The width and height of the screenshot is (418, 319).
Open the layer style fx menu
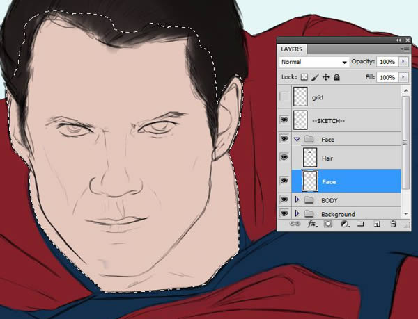click(312, 224)
